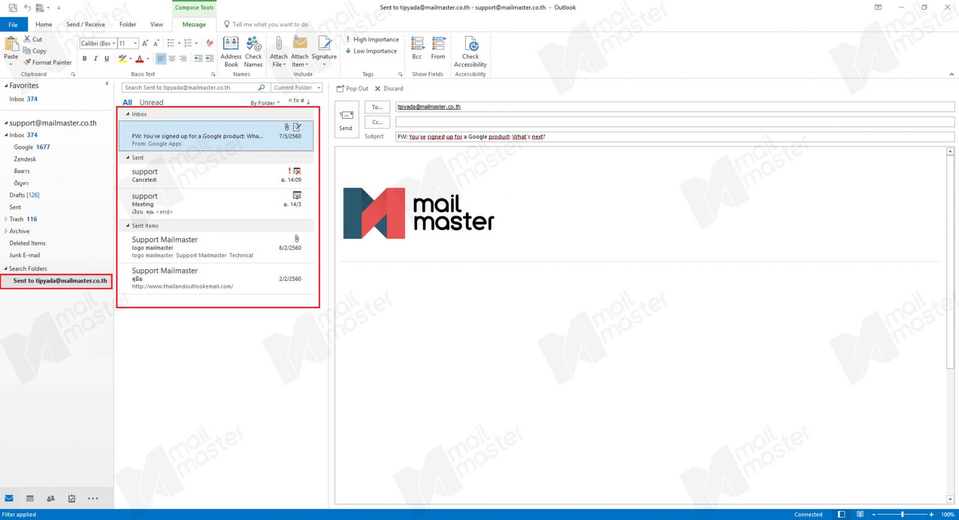This screenshot has width=959, height=520.
Task: Open the font name dropdown
Action: coord(114,43)
